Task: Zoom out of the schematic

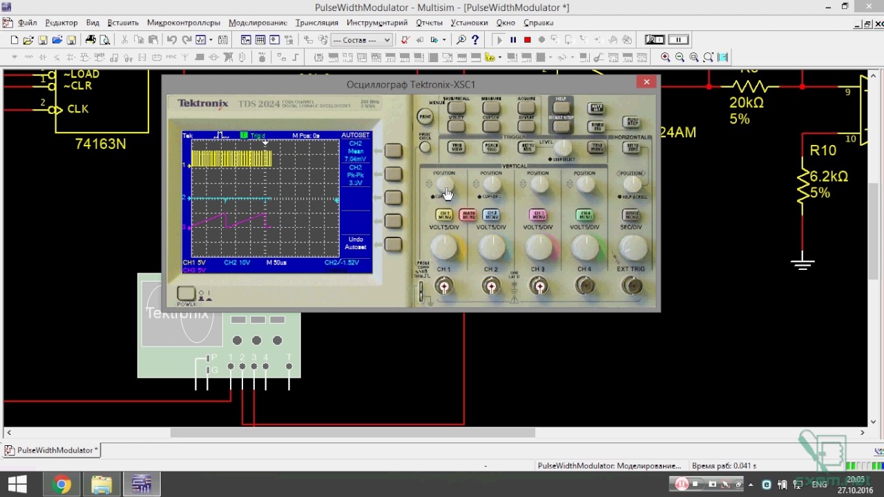Action: [x=680, y=57]
